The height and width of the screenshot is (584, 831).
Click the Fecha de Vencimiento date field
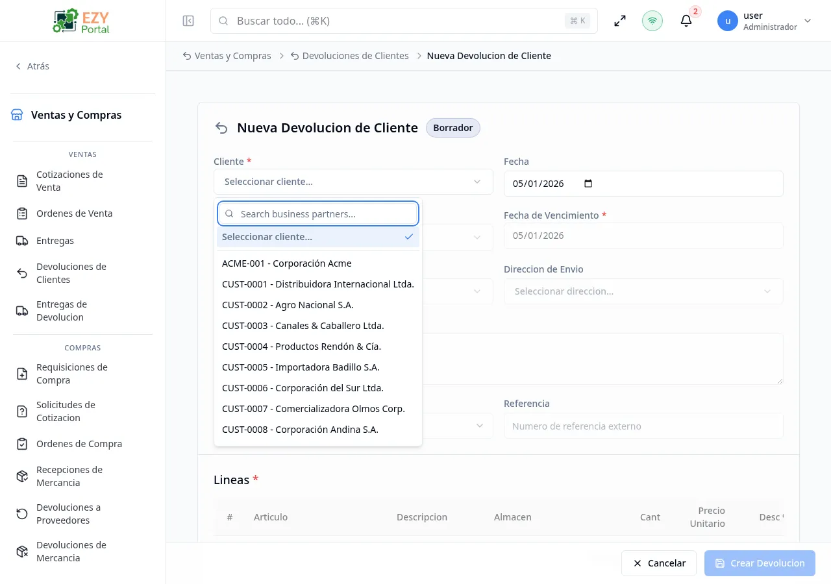click(x=643, y=236)
